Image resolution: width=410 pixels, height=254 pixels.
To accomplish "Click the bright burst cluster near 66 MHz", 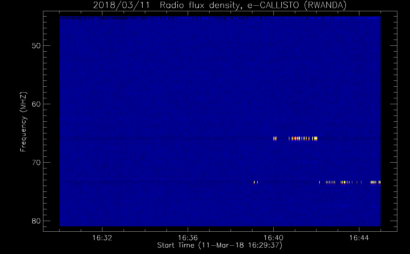I will click(303, 138).
